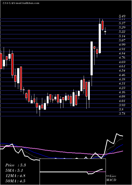The image size is (132, 185).
Task: Click the 'Price : 5.3' readout
Action: pyautogui.click(x=15, y=165)
